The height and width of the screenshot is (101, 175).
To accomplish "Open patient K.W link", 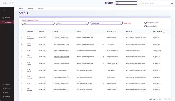I will tap(29, 69).
